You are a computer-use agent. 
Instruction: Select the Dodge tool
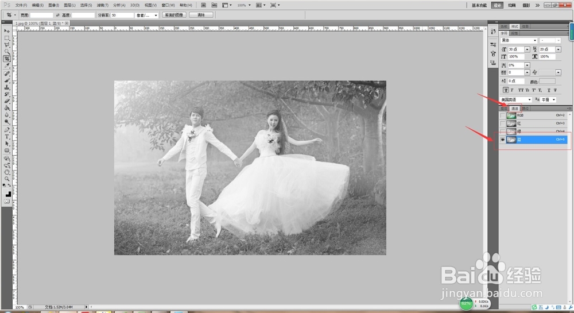(7, 122)
